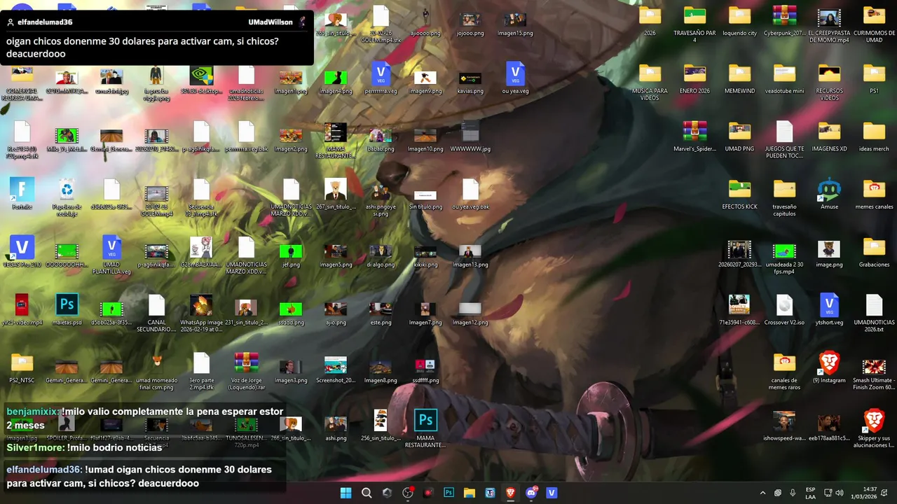Image resolution: width=897 pixels, height=504 pixels.
Task: Open the RECURSOS VIDEOS folder
Action: (x=829, y=81)
